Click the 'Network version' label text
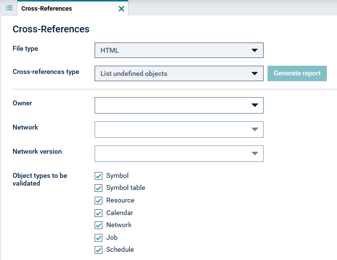Image resolution: width=337 pixels, height=260 pixels. tap(37, 151)
